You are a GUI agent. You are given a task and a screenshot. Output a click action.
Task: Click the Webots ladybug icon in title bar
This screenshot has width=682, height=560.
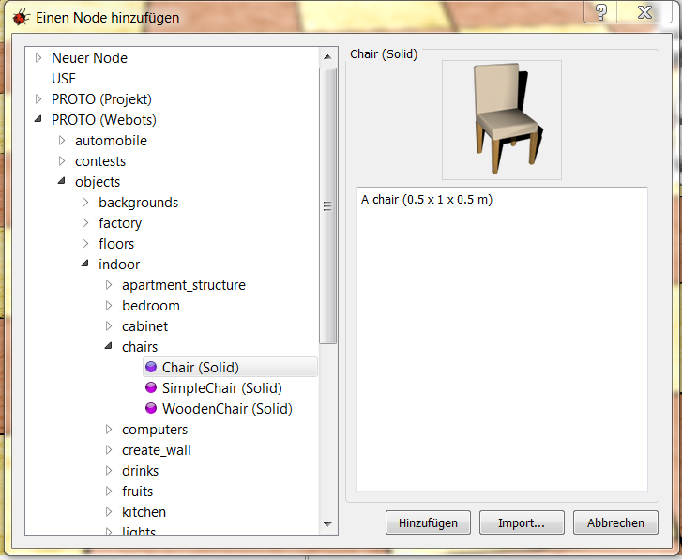point(20,18)
